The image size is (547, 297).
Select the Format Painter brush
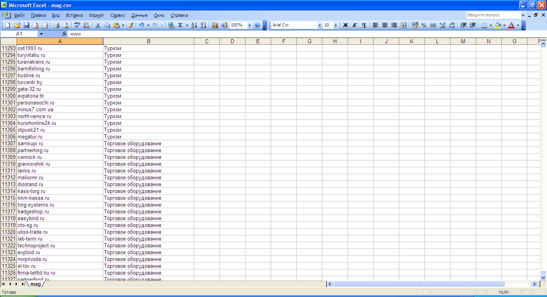[x=130, y=25]
